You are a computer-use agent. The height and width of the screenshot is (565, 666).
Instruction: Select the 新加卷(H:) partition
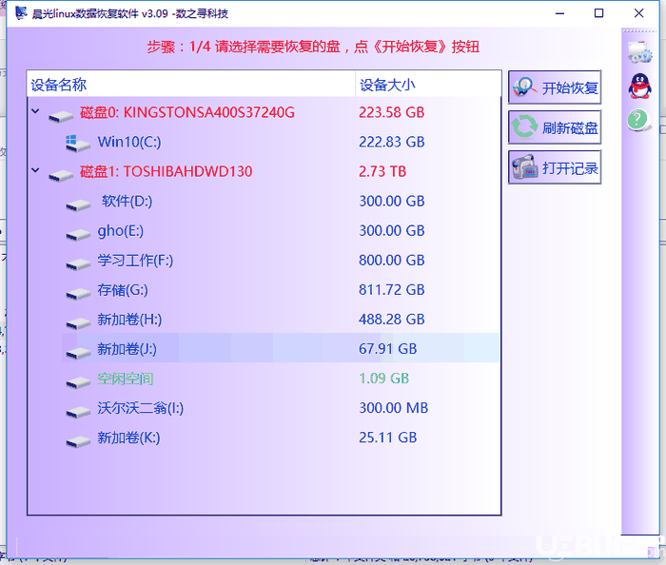(x=129, y=320)
